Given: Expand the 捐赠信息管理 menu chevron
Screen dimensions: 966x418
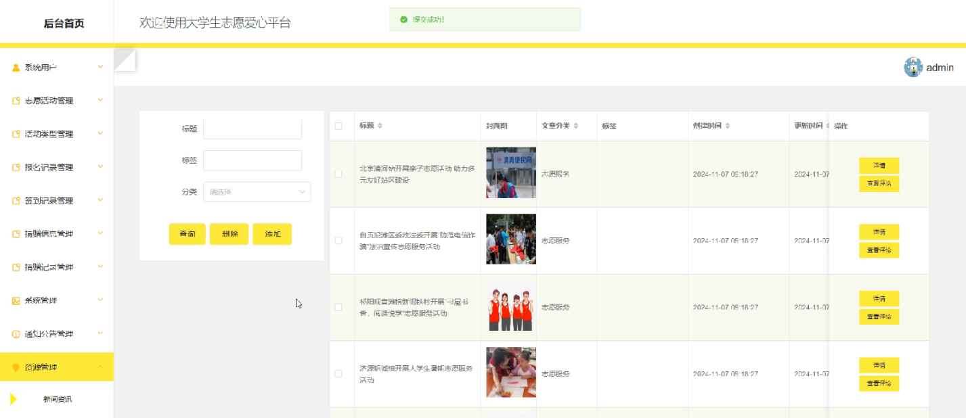Looking at the screenshot, I should tap(100, 233).
